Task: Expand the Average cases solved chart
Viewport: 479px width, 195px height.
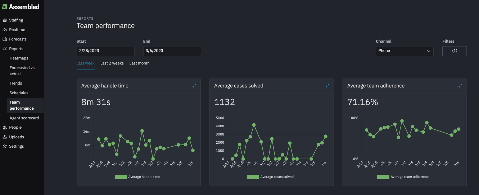Action: [327, 86]
